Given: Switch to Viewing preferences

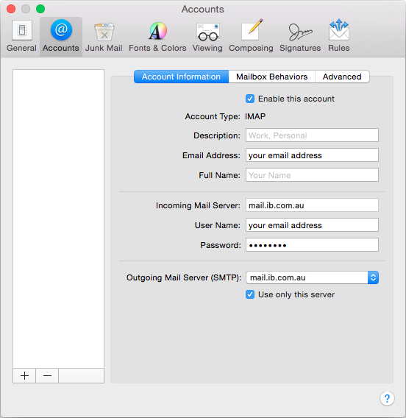Looking at the screenshot, I should click(x=207, y=36).
